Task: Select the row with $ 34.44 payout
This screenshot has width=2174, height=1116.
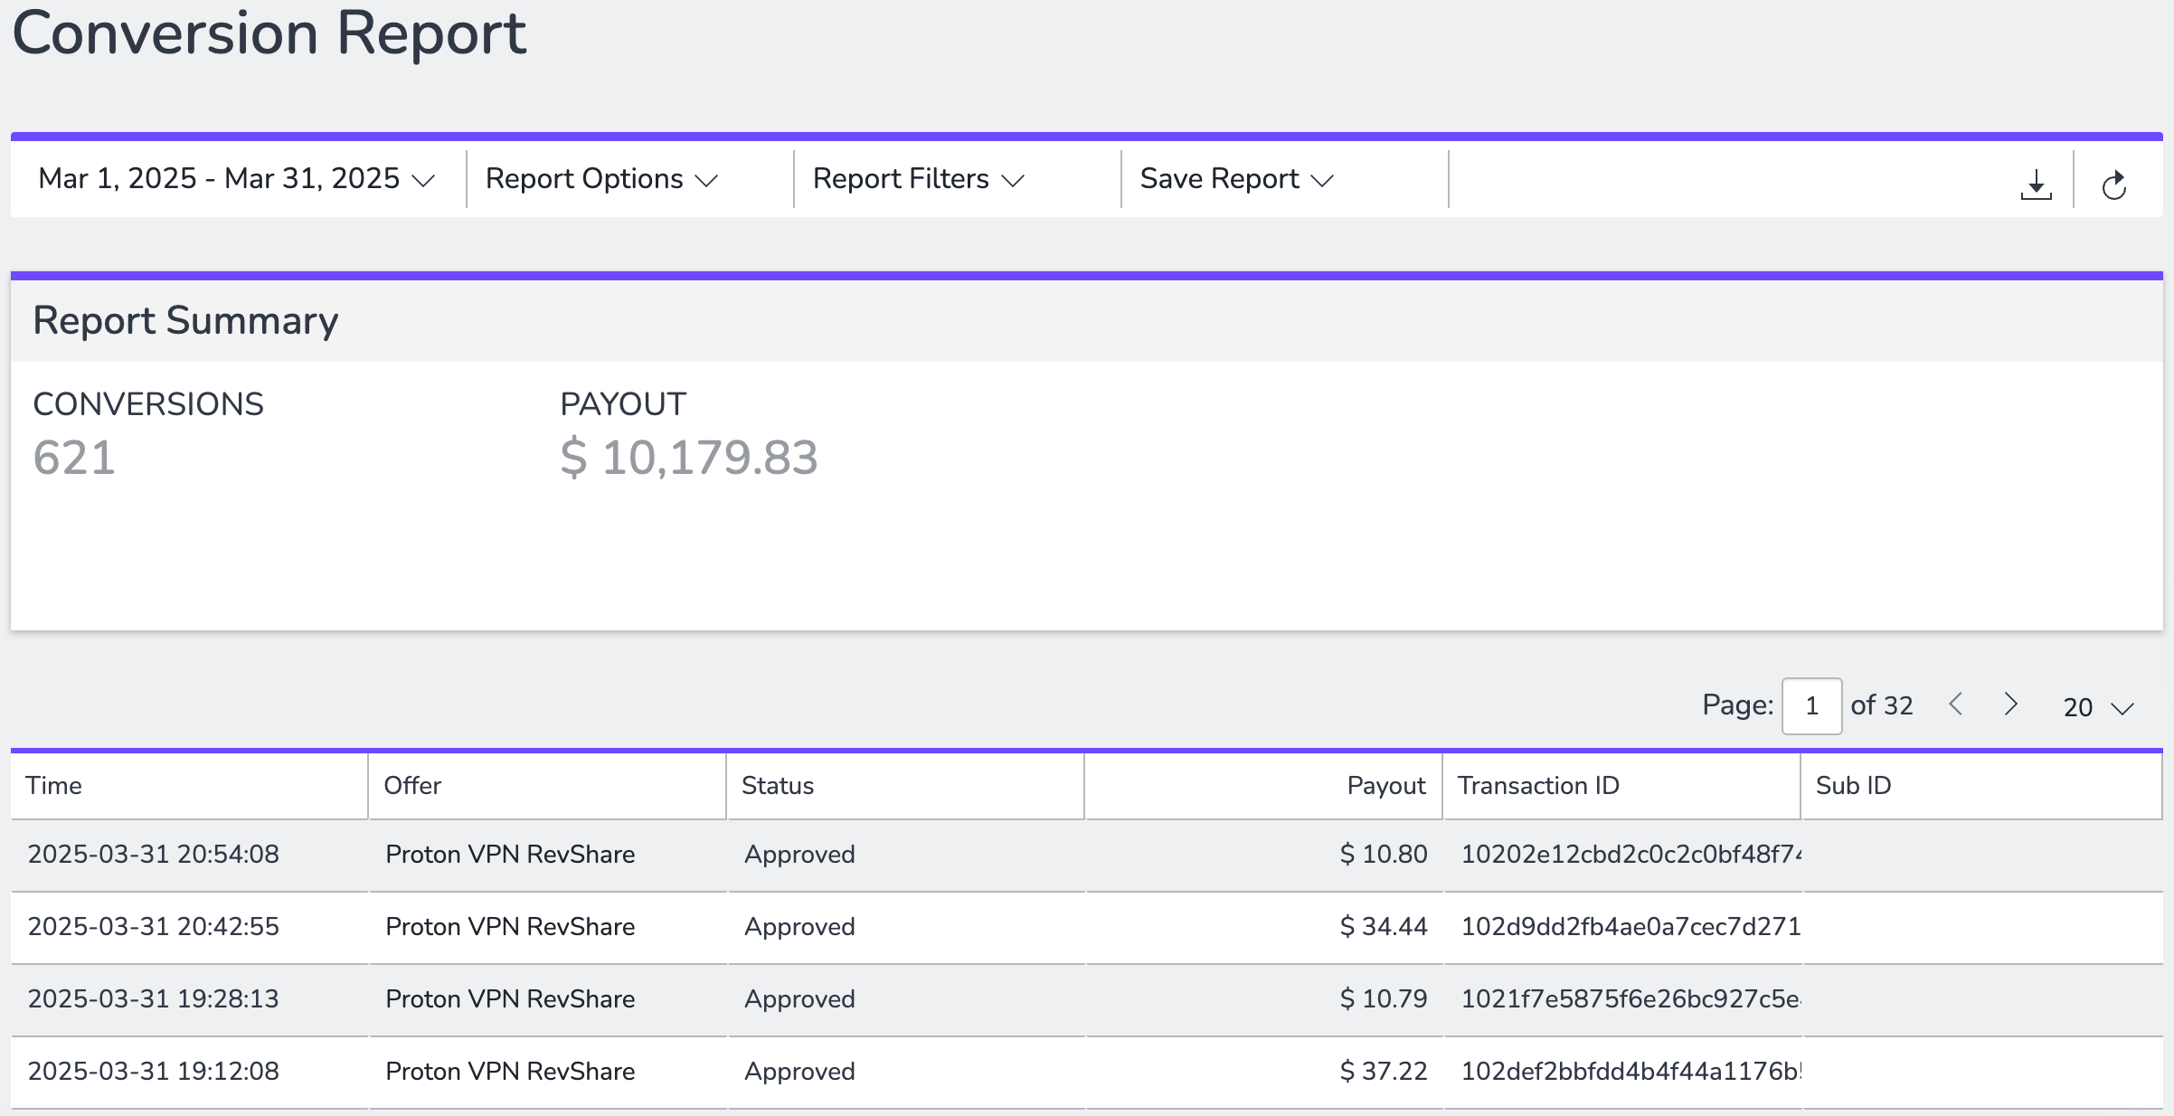Action: point(1087,927)
